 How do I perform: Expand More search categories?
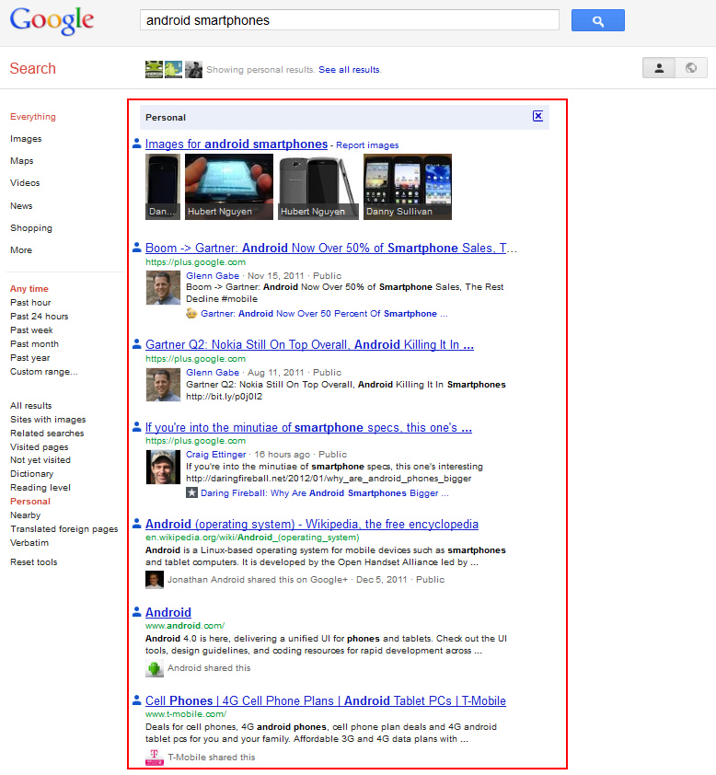[x=21, y=250]
